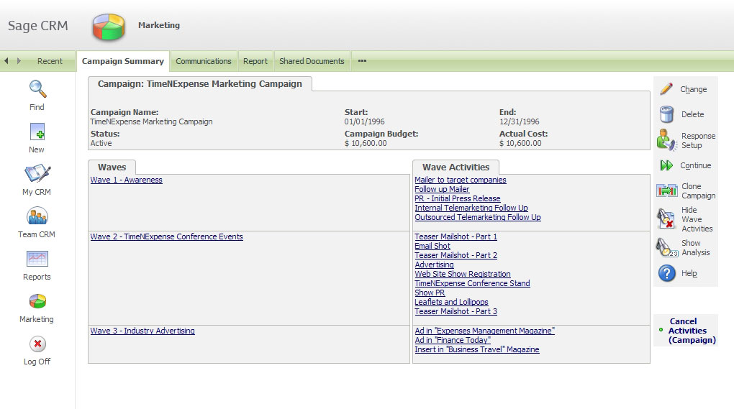Click the Waves panel heading

click(112, 167)
